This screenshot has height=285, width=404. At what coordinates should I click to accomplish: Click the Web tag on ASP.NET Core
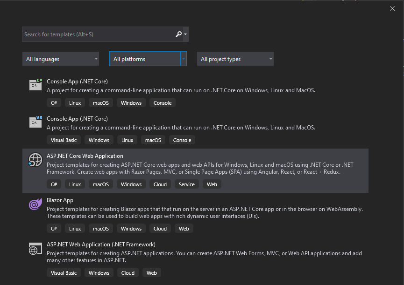(212, 184)
